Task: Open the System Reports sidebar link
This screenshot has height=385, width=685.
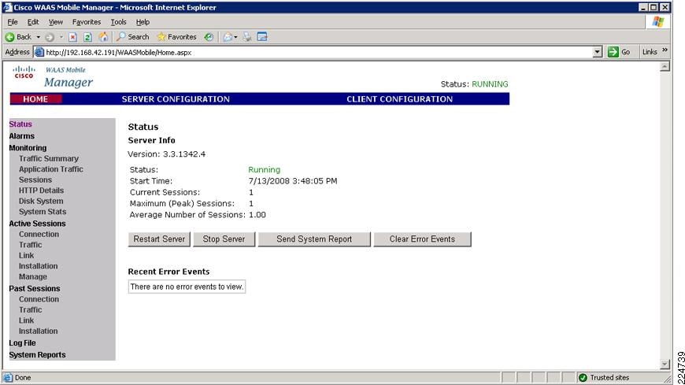Action: tap(37, 355)
